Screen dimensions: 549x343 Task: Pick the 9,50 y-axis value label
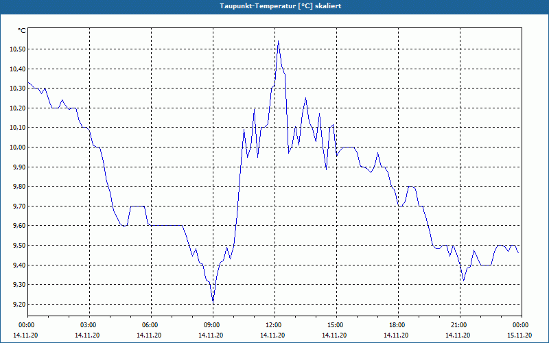[x=16, y=246]
